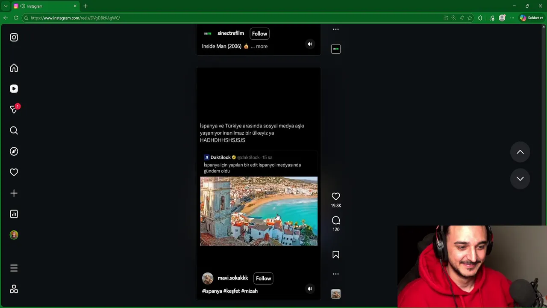Pause reel by clicking beach video
Screen dimensions: 547x308
point(259,211)
